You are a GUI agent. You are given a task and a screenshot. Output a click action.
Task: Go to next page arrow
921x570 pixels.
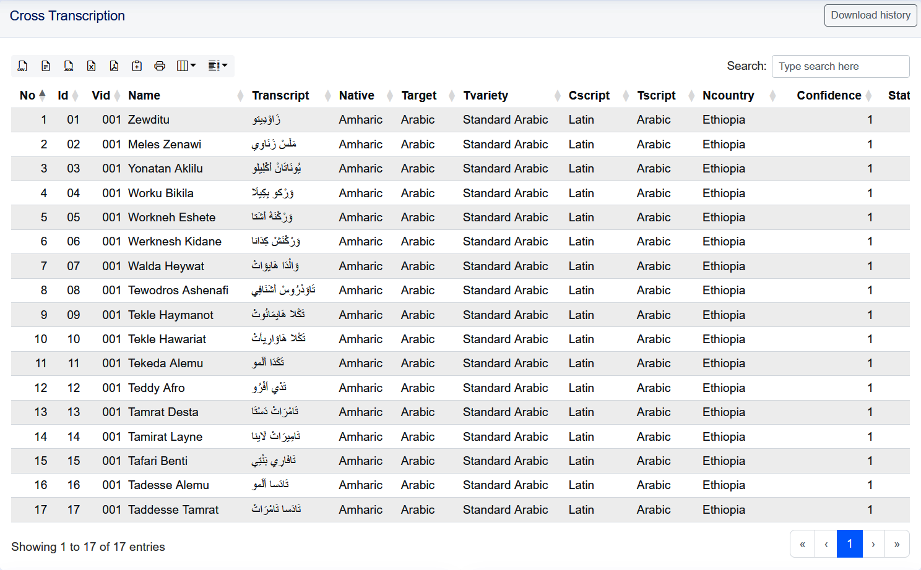pyautogui.click(x=873, y=544)
